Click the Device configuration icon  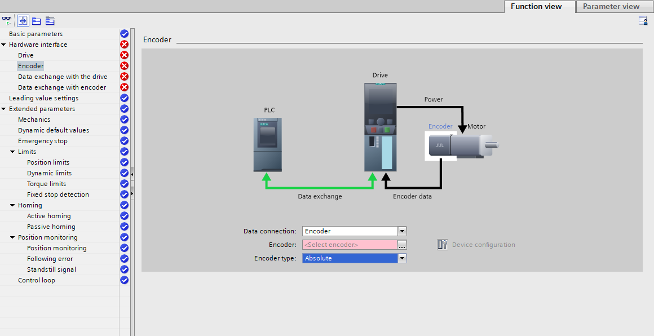pyautogui.click(x=443, y=245)
